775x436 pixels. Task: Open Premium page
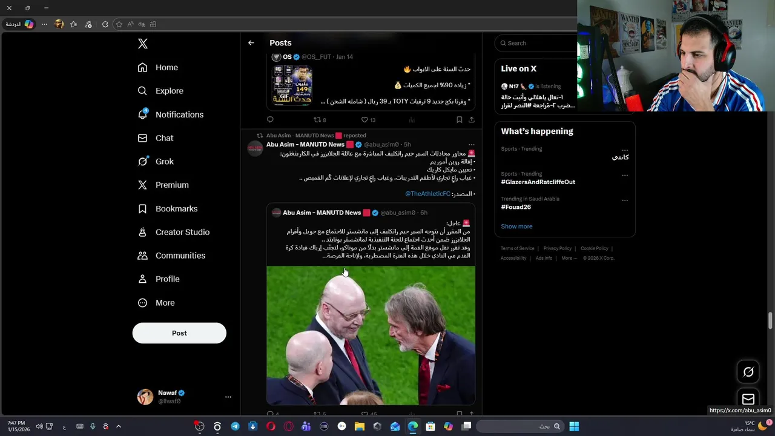point(163,185)
